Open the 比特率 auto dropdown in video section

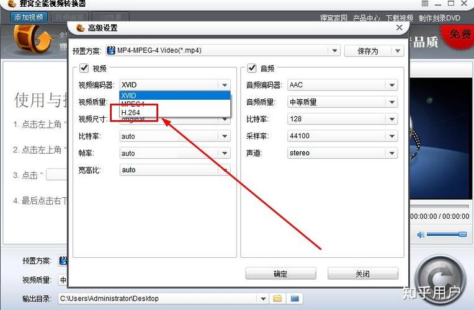point(175,136)
